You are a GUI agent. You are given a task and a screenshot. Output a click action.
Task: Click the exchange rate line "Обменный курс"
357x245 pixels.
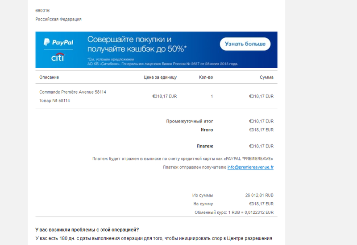coord(234,212)
